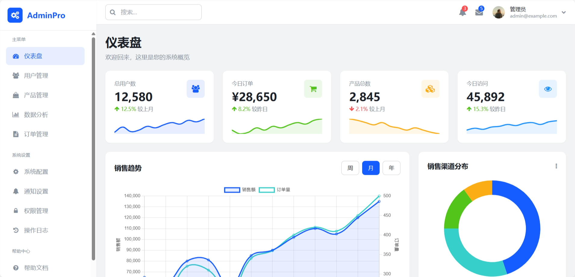Viewport: 575px width, 277px height.
Task: Go to 数据分析 menu item
Action: (x=36, y=115)
